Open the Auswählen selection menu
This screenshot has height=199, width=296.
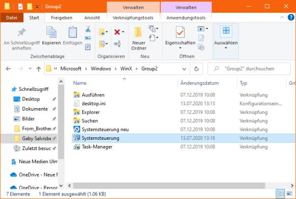(226, 41)
